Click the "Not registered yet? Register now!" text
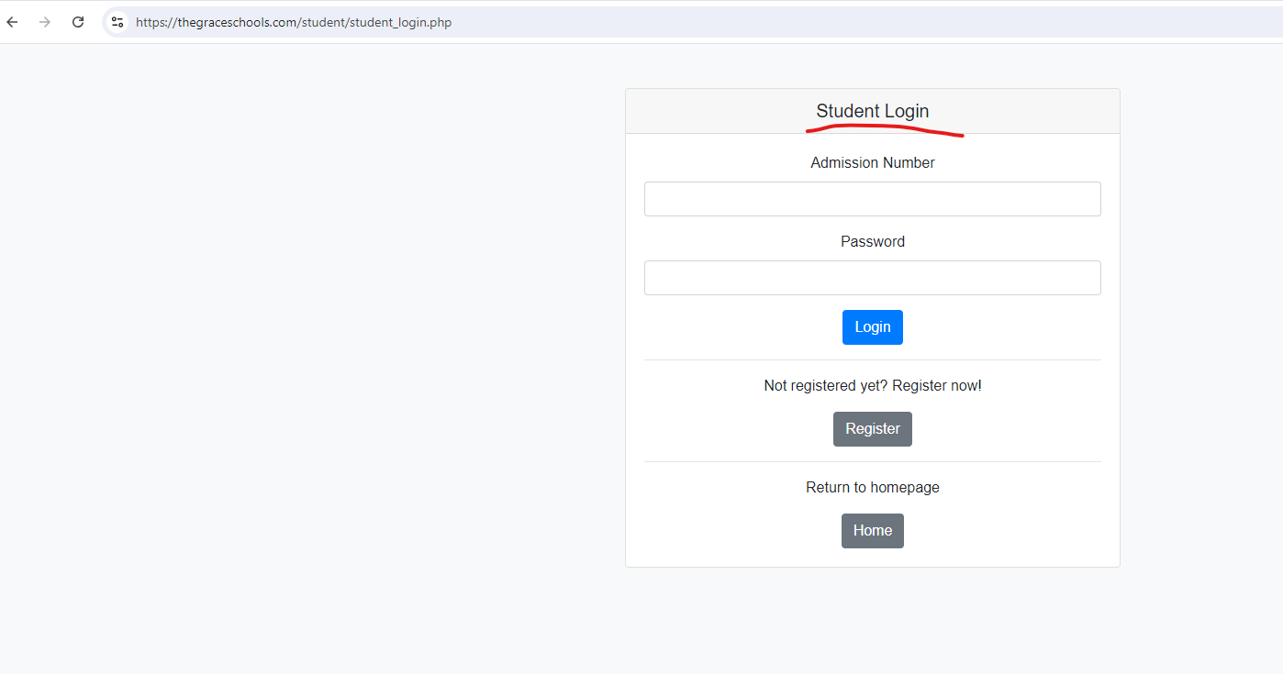 click(872, 385)
